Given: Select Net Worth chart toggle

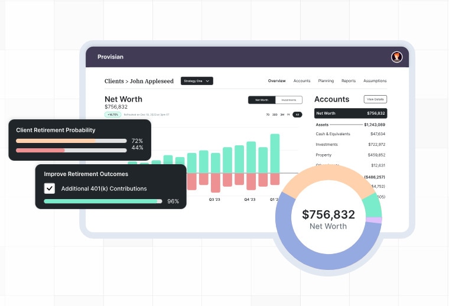Looking at the screenshot, I should [262, 100].
